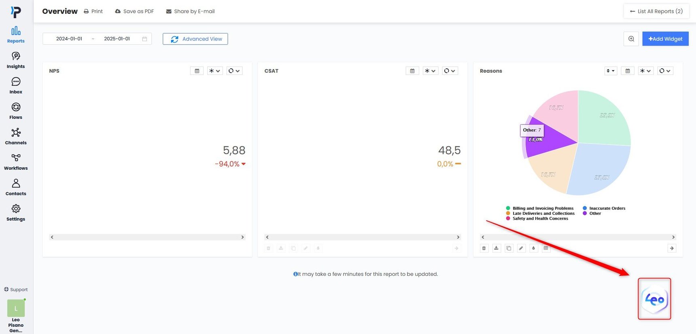Open Workflows in the sidebar
The height and width of the screenshot is (334, 696).
(x=16, y=162)
